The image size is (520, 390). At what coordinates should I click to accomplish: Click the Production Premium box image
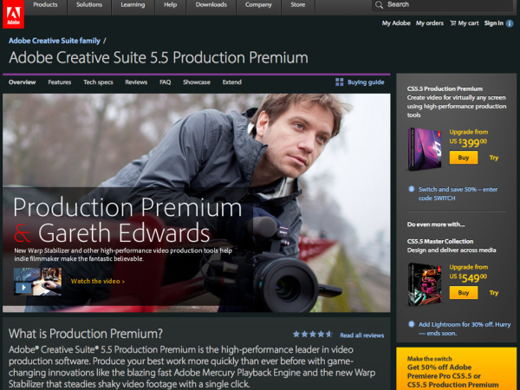click(x=425, y=149)
